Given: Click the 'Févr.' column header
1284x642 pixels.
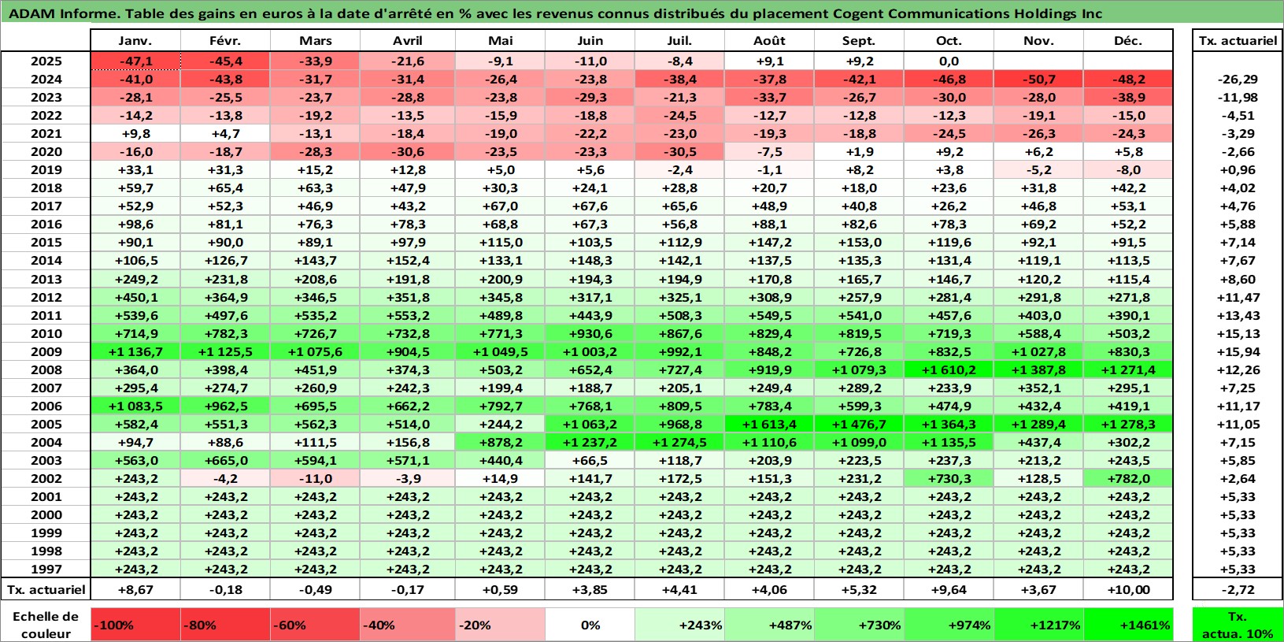Looking at the screenshot, I should click(225, 41).
